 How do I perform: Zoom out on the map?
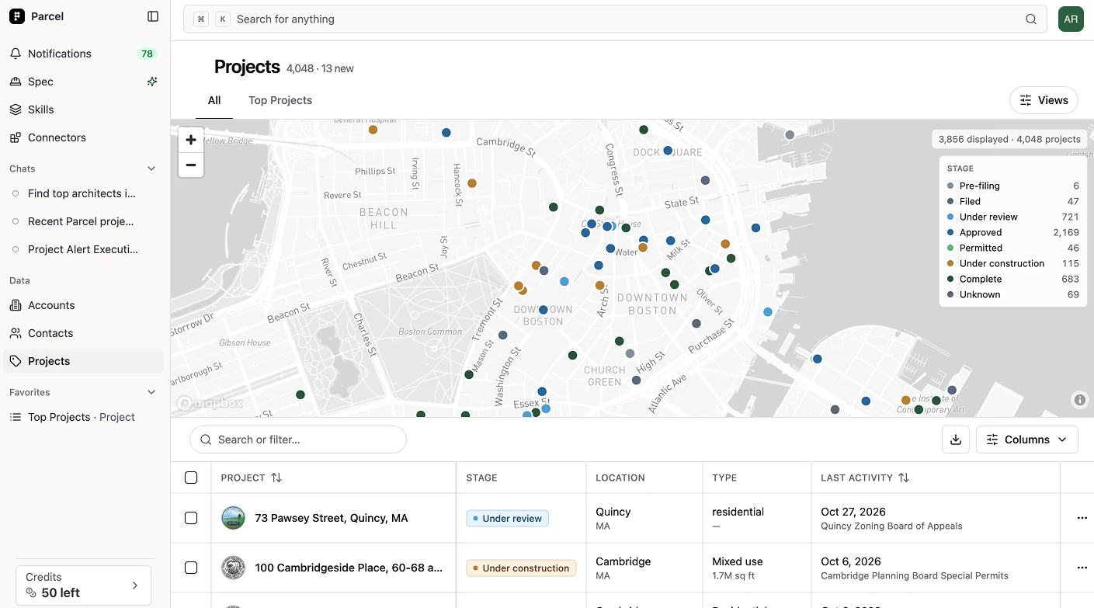pyautogui.click(x=191, y=165)
